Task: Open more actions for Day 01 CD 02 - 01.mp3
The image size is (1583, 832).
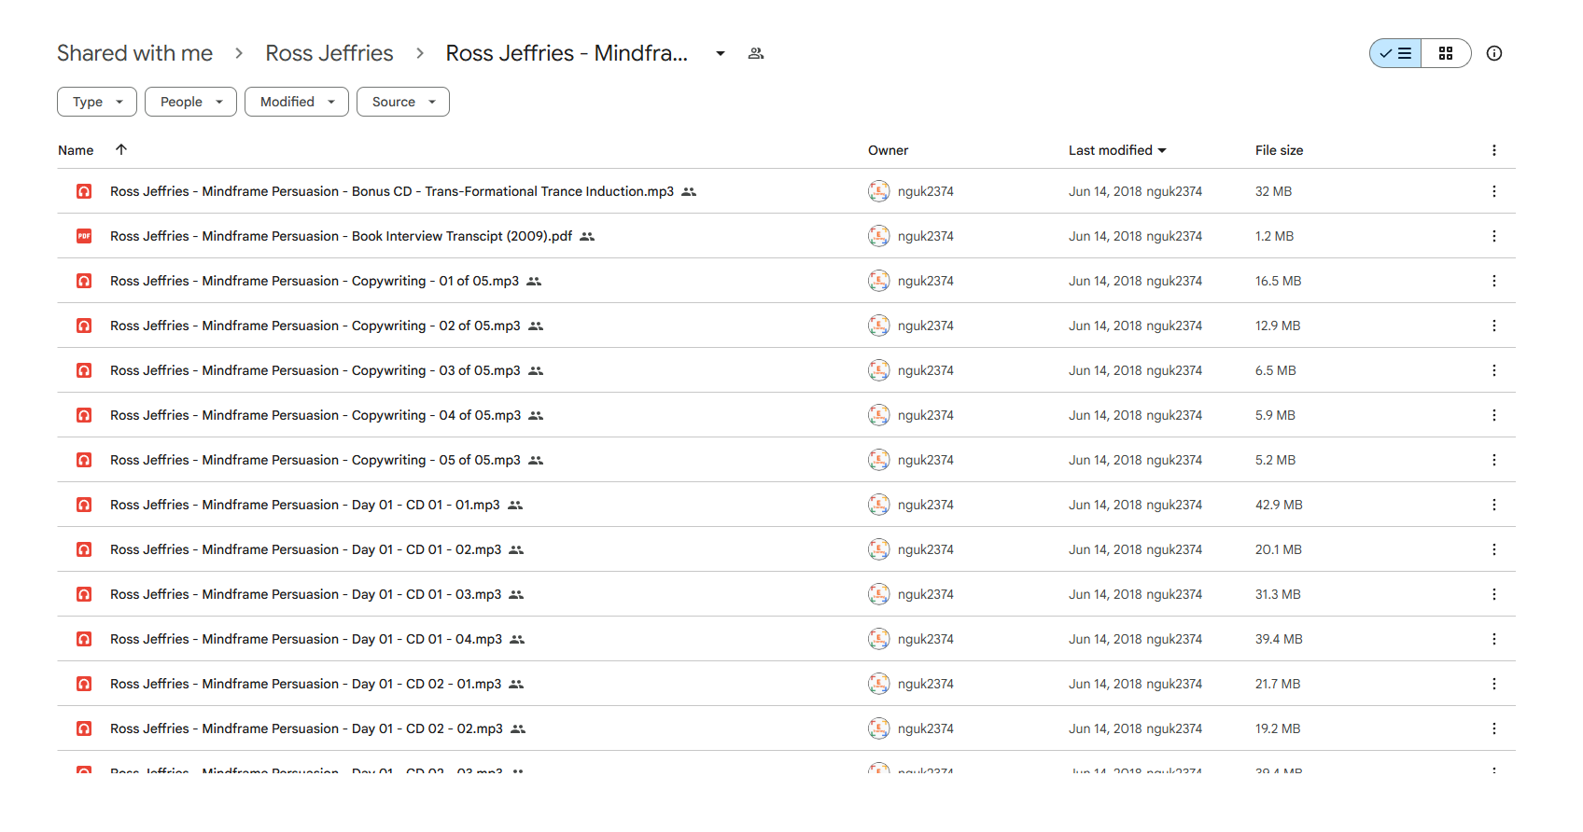Action: point(1494,684)
